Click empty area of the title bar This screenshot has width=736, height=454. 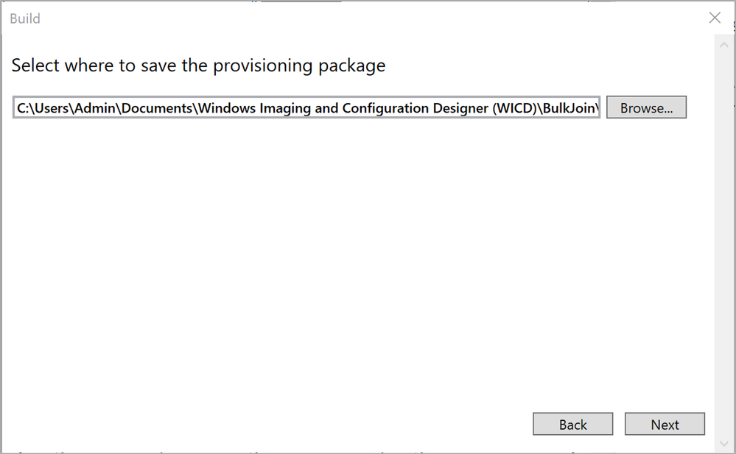tap(368, 18)
